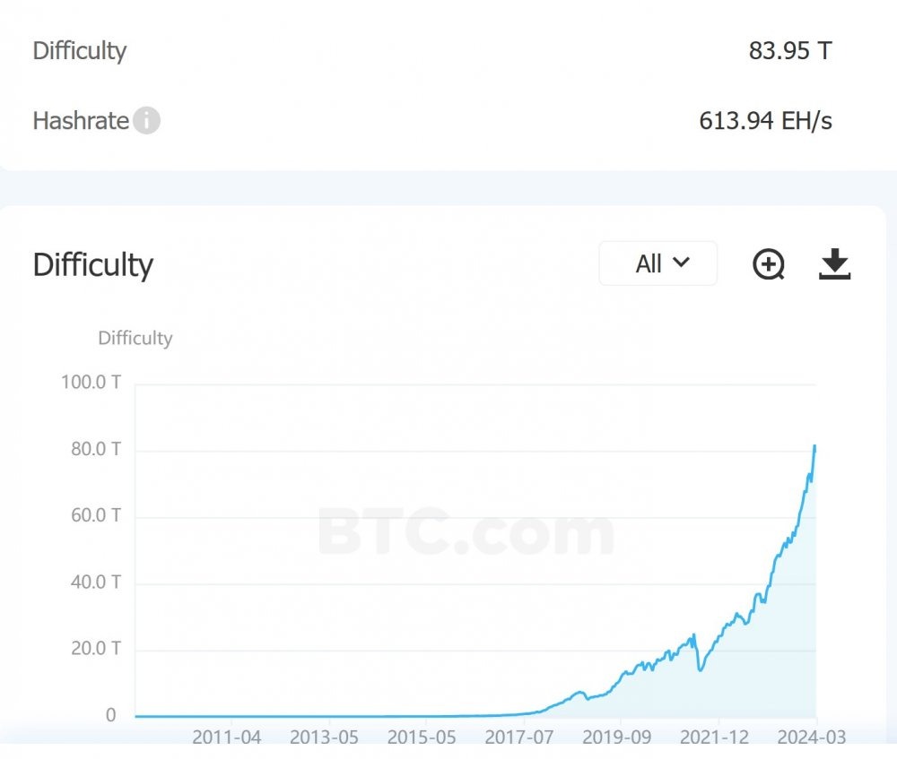The height and width of the screenshot is (759, 897).
Task: Click the 613.94 EH/s hashrate value
Action: point(765,121)
